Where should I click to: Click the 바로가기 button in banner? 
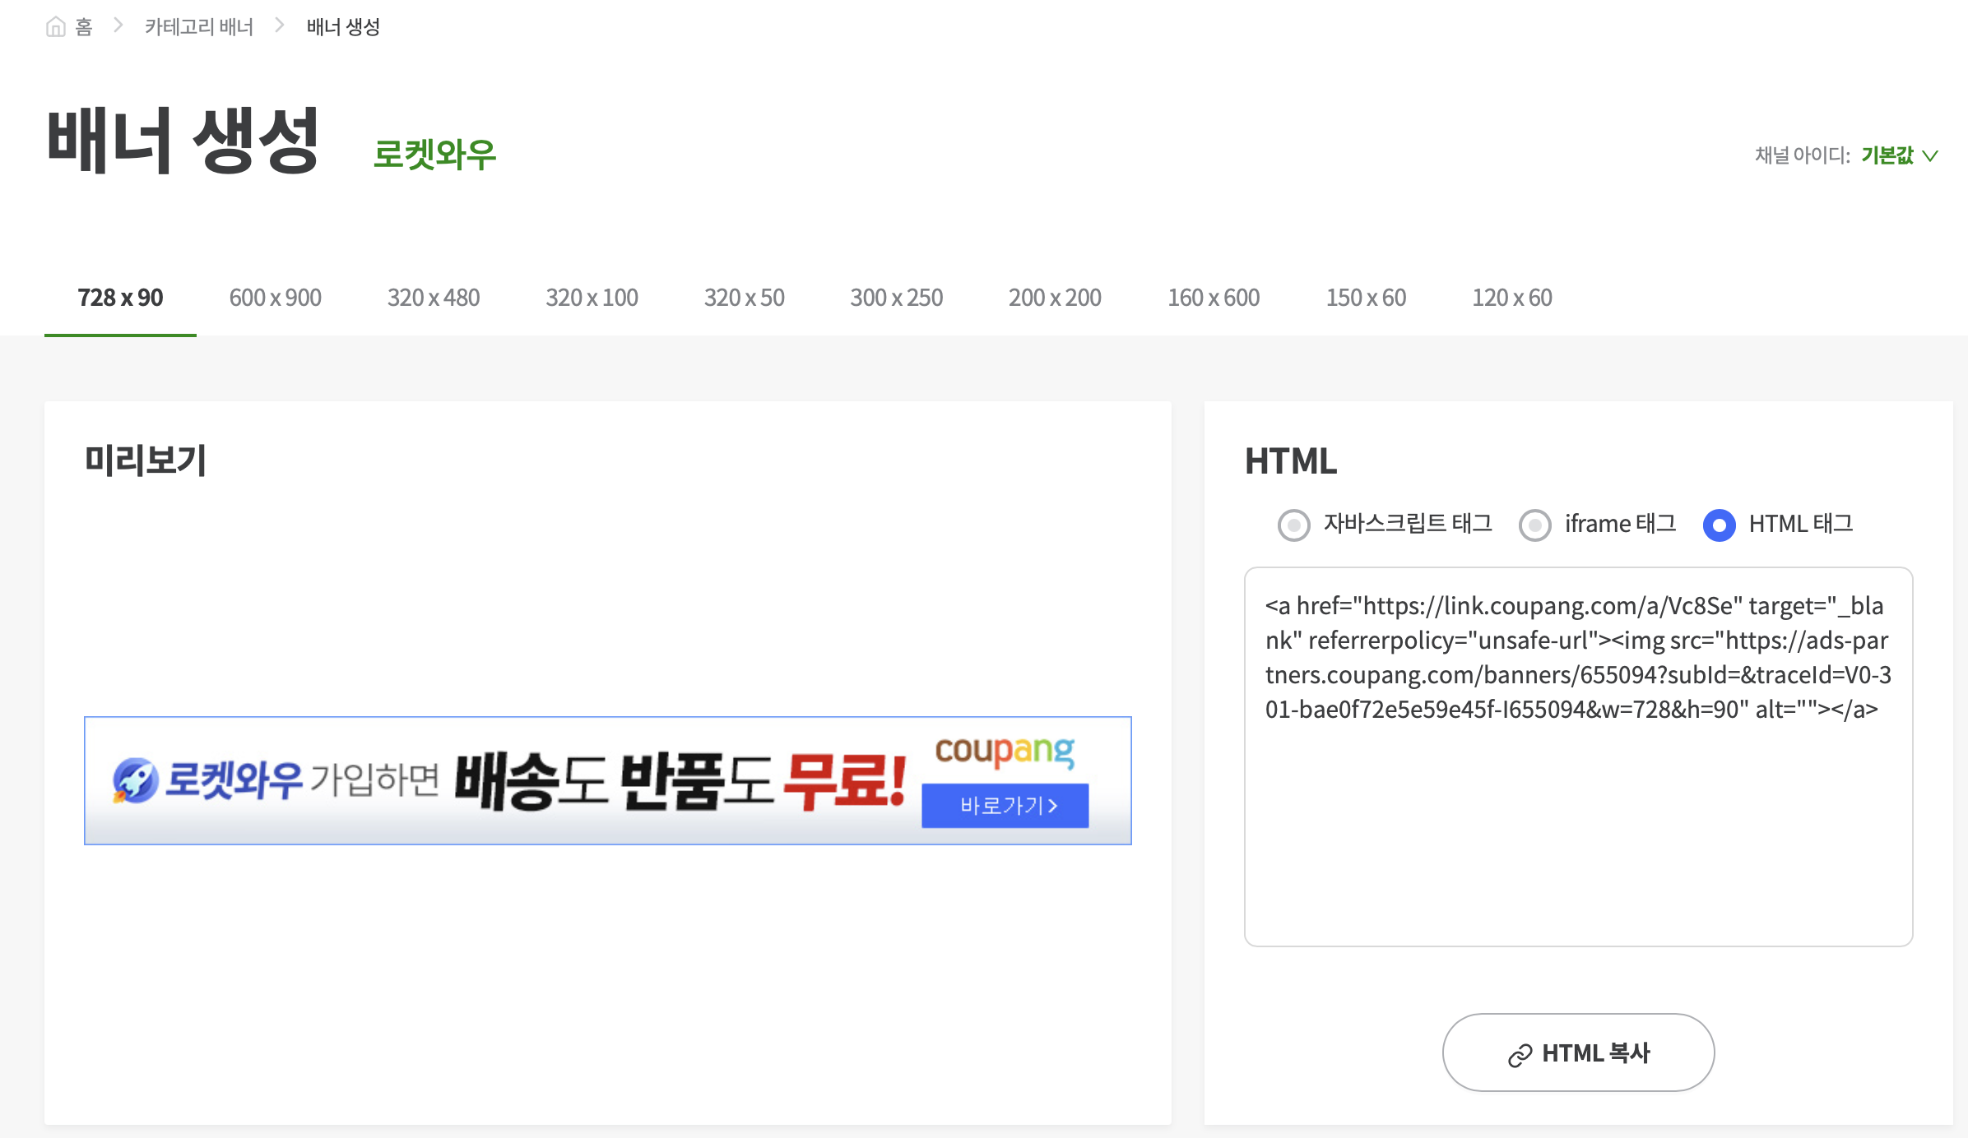pos(1005,805)
